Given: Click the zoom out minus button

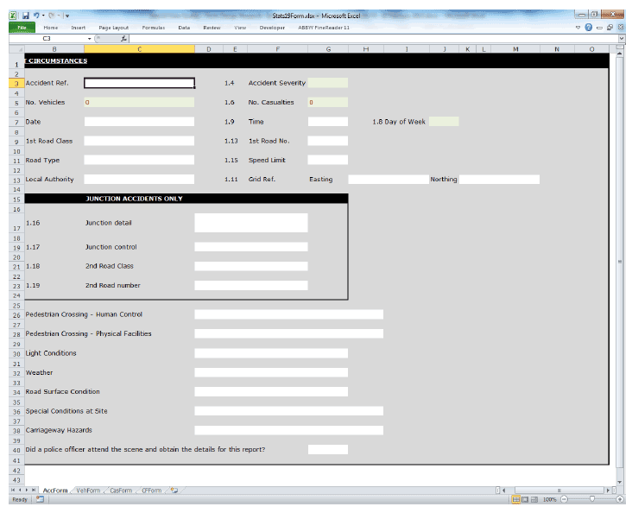Looking at the screenshot, I should 563,500.
